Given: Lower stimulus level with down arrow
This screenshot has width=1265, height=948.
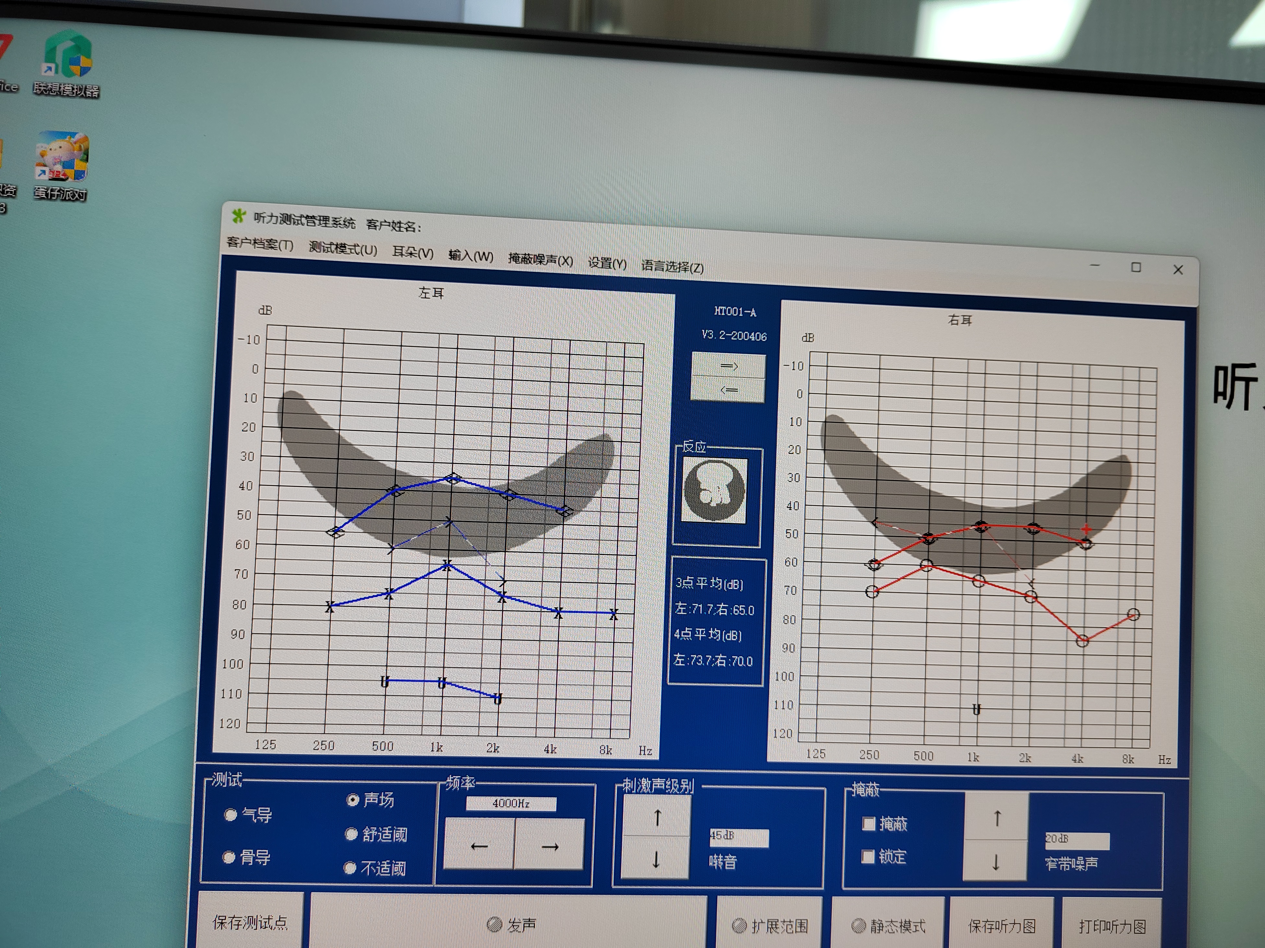Looking at the screenshot, I should click(656, 859).
